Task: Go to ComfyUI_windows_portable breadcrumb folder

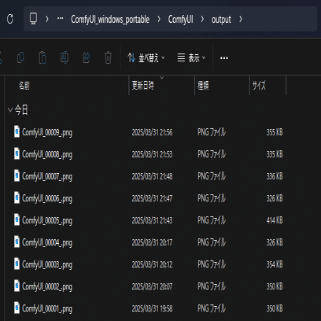Action: tap(110, 20)
